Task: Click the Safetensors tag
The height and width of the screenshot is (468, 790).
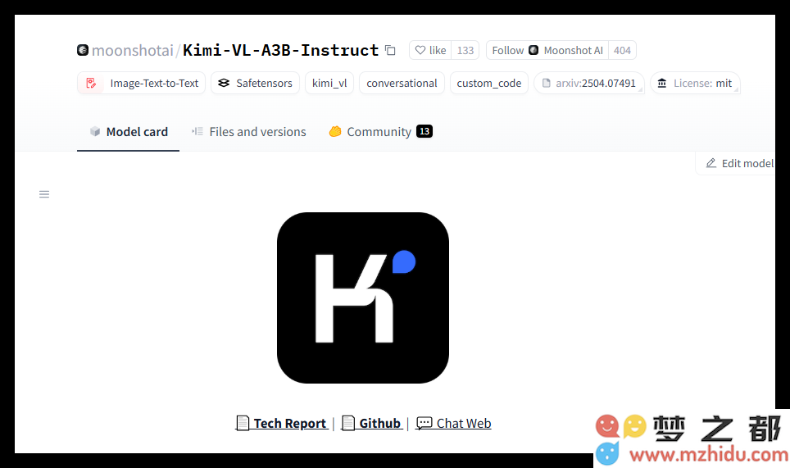Action: 256,84
